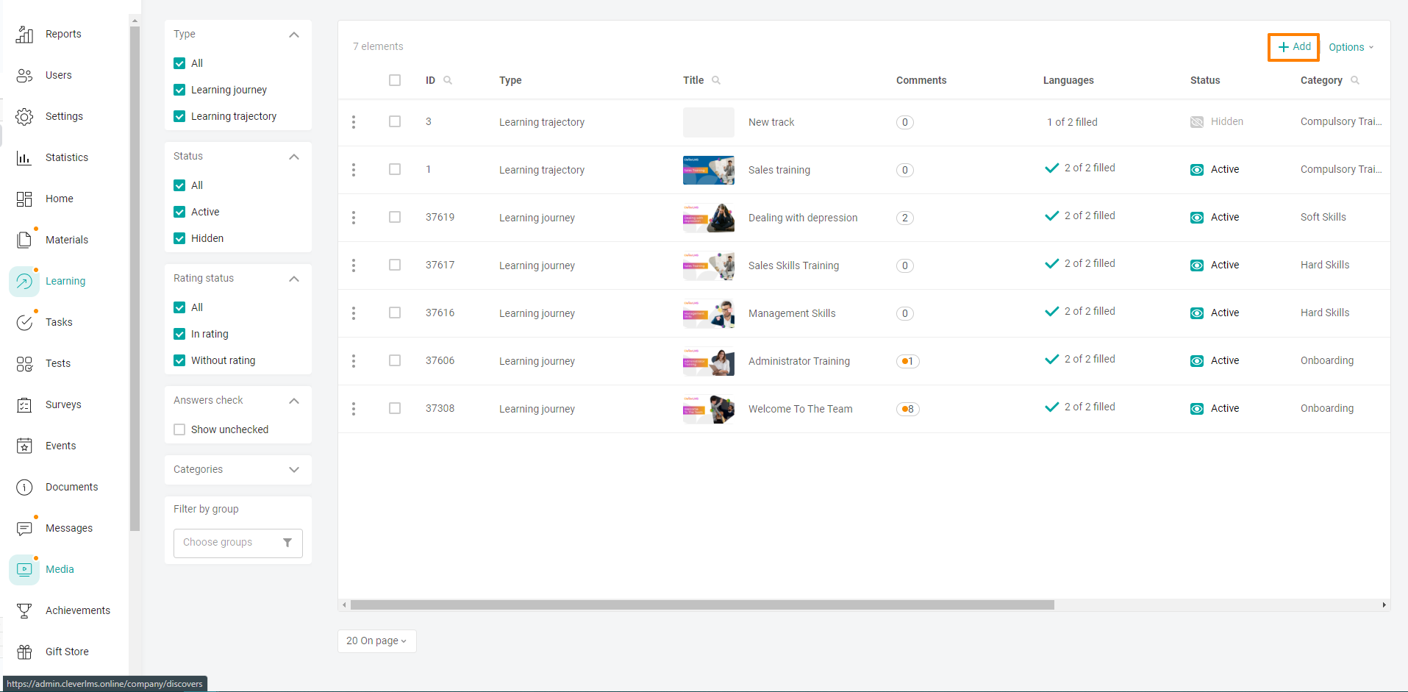
Task: Open the Media icon in sidebar
Action: (x=24, y=569)
